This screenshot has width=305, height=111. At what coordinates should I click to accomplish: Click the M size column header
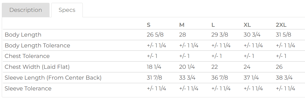pos(182,25)
